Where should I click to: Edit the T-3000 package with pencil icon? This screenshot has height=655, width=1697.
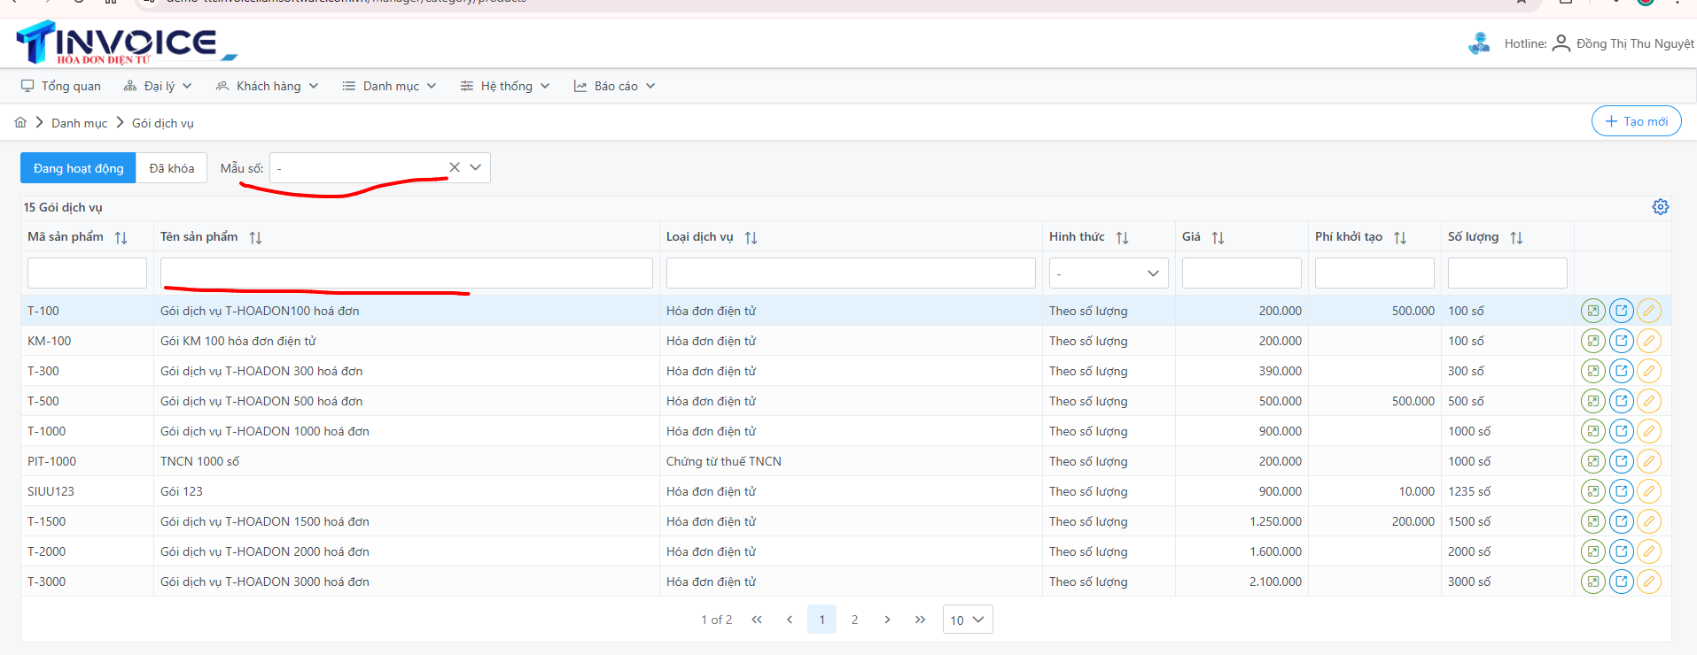coord(1649,582)
